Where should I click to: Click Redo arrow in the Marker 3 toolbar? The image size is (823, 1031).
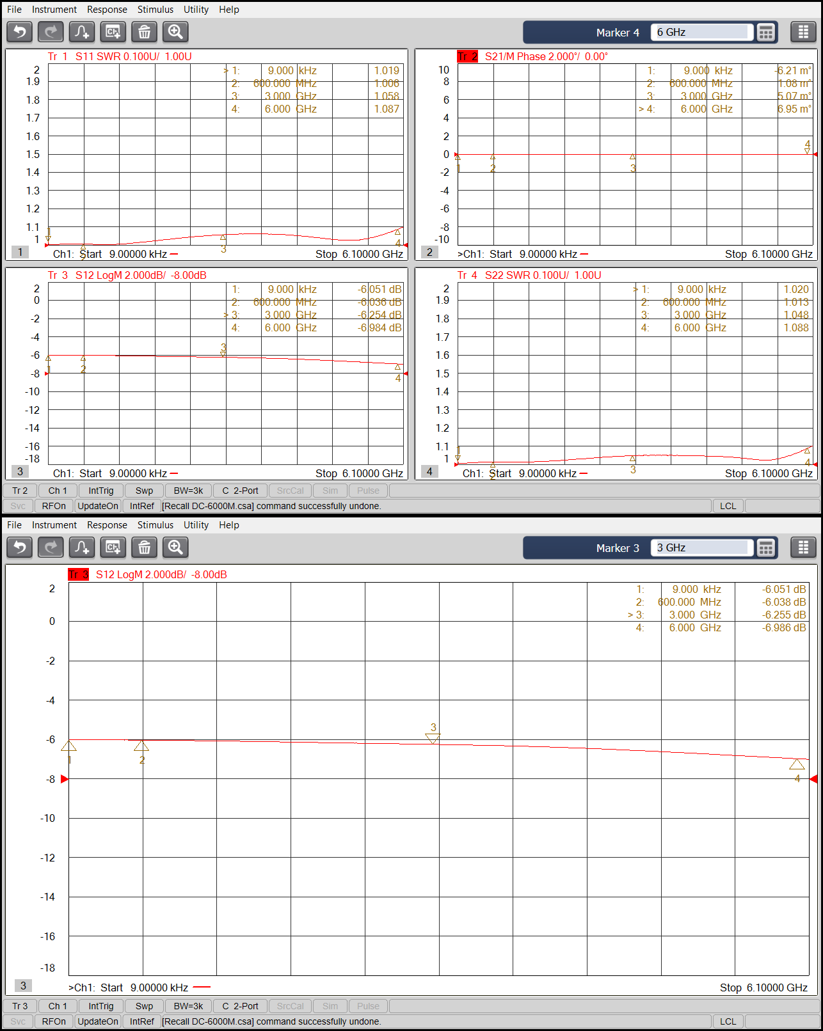pos(51,547)
